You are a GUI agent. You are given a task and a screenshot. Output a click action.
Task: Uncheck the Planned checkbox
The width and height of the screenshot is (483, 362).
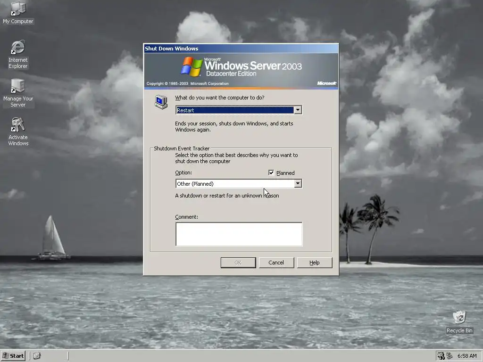click(x=271, y=173)
